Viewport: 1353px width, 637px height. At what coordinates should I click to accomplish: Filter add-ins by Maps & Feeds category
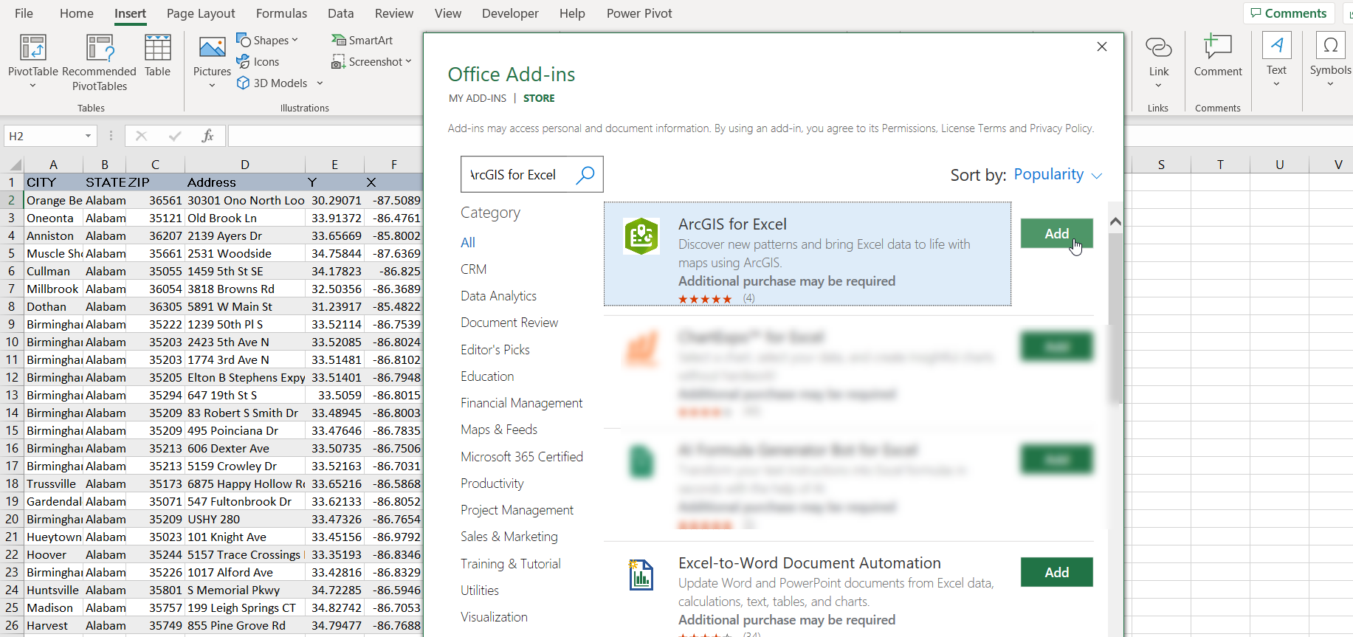[x=499, y=430]
